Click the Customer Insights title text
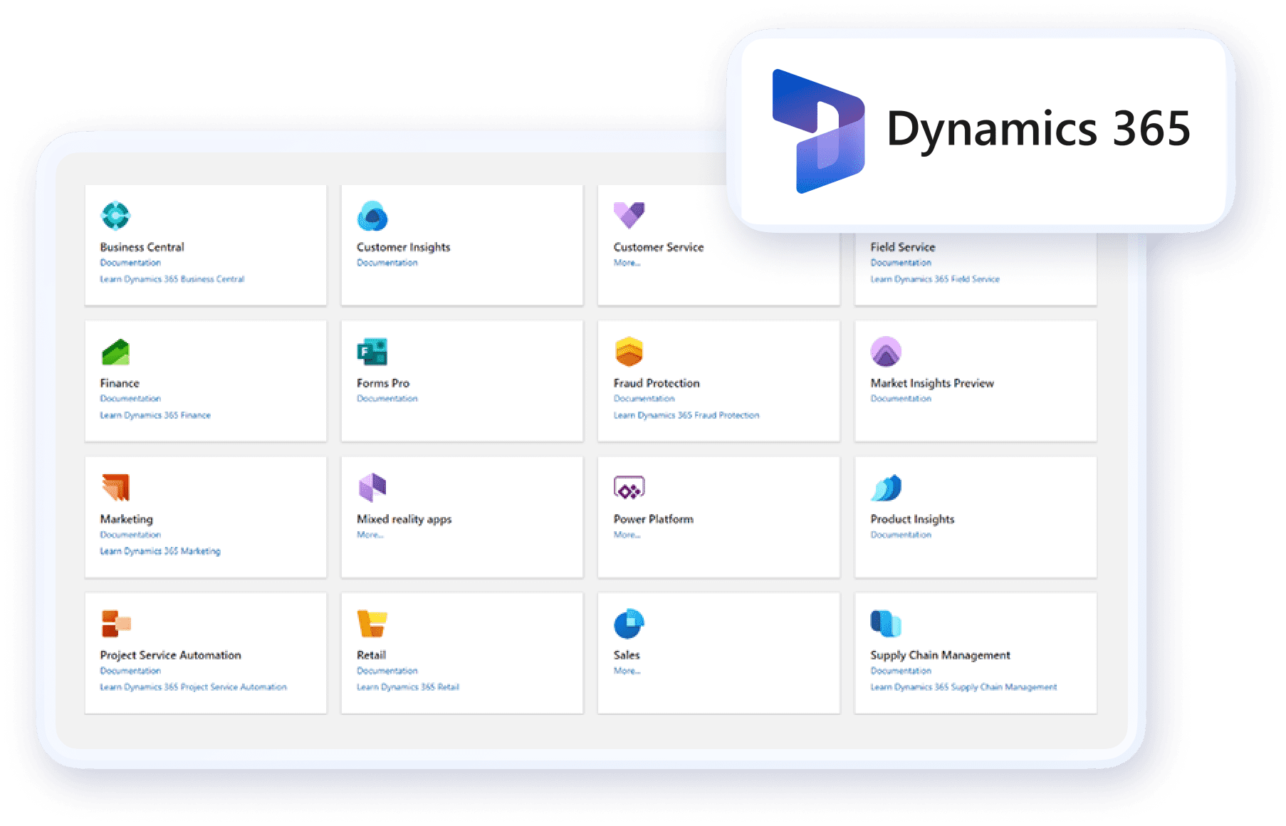Viewport: 1286px width, 826px height. pyautogui.click(x=404, y=247)
